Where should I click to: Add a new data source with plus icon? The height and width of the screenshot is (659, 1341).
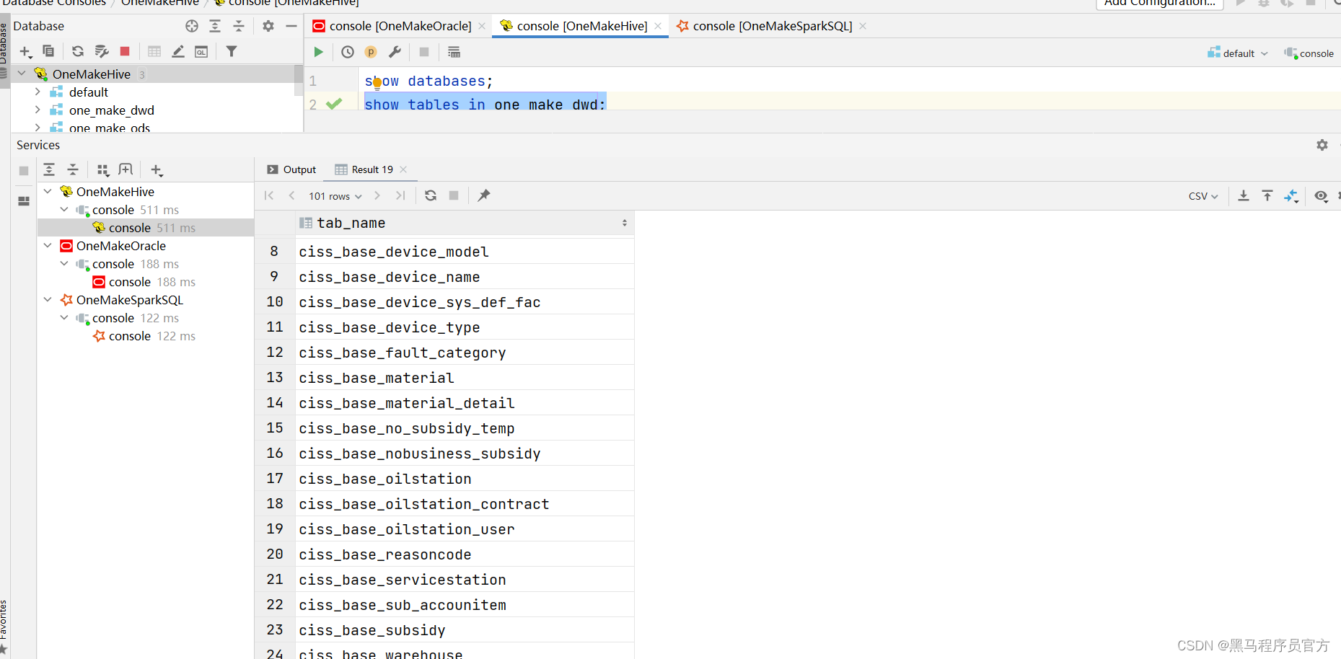pos(26,51)
